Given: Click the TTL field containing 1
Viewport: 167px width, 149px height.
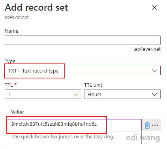Looking at the screenshot, I should coord(43,94).
